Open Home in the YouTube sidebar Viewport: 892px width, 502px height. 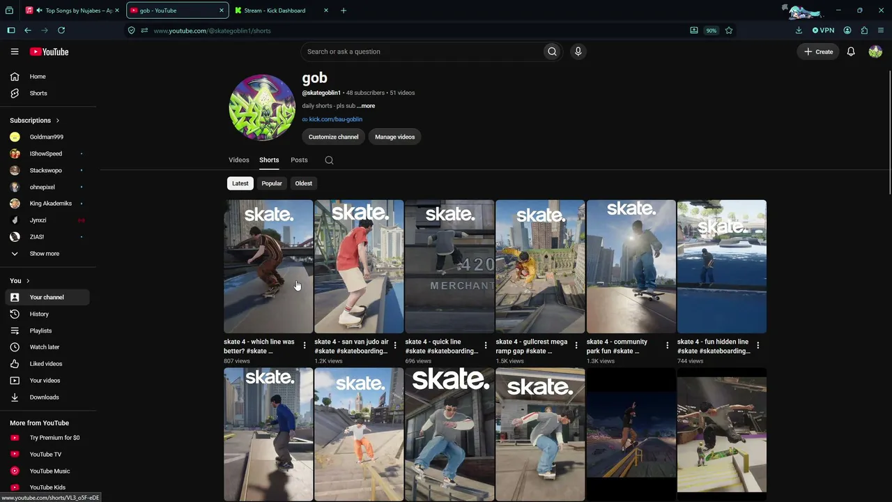(x=47, y=77)
